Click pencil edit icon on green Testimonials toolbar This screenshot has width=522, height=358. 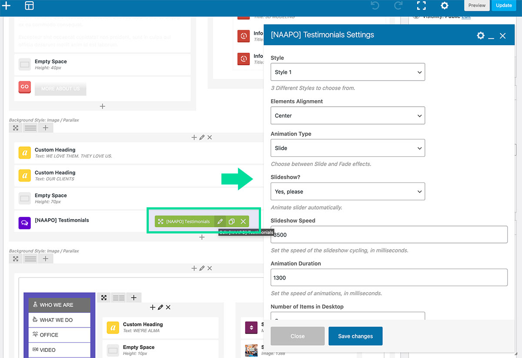coord(220,222)
